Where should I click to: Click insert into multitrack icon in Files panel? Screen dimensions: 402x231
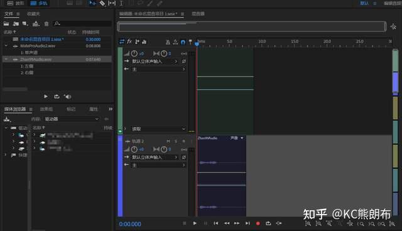coord(36,24)
